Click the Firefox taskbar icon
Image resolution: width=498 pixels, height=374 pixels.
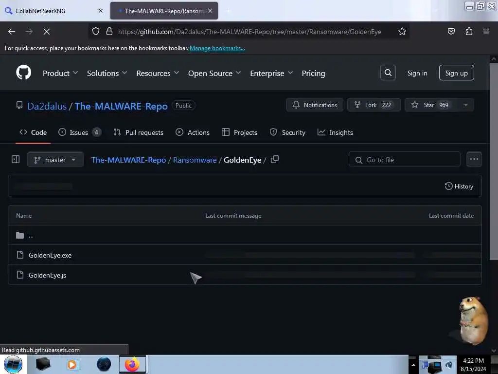(132, 364)
